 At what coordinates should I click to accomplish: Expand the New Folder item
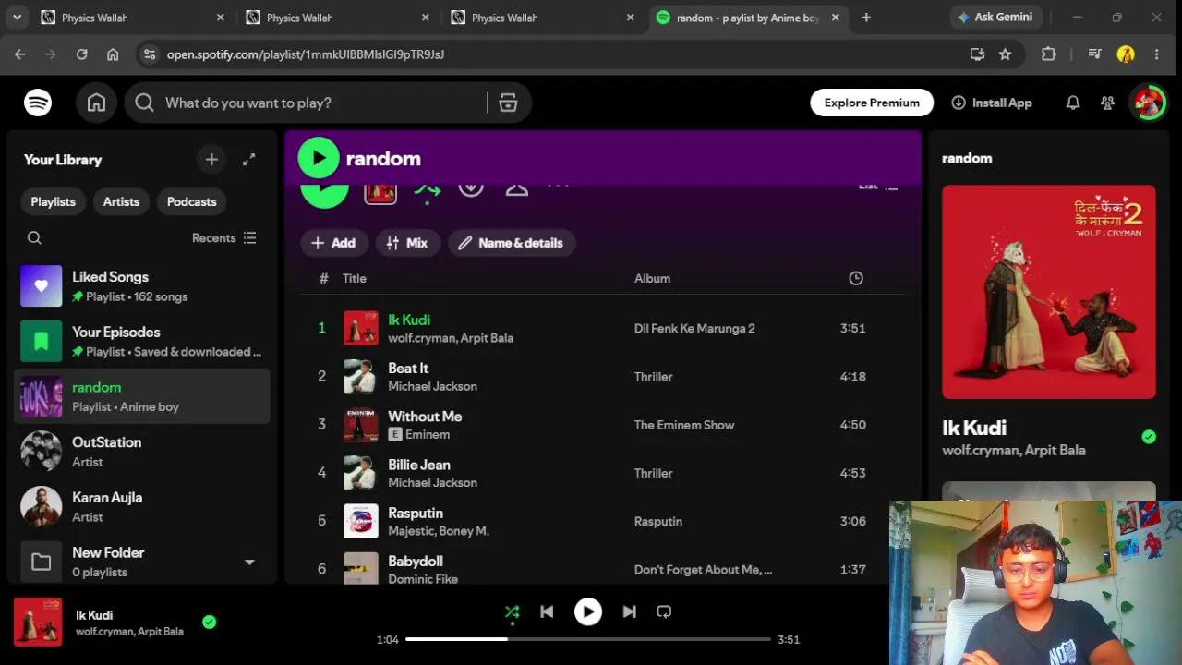(x=249, y=562)
